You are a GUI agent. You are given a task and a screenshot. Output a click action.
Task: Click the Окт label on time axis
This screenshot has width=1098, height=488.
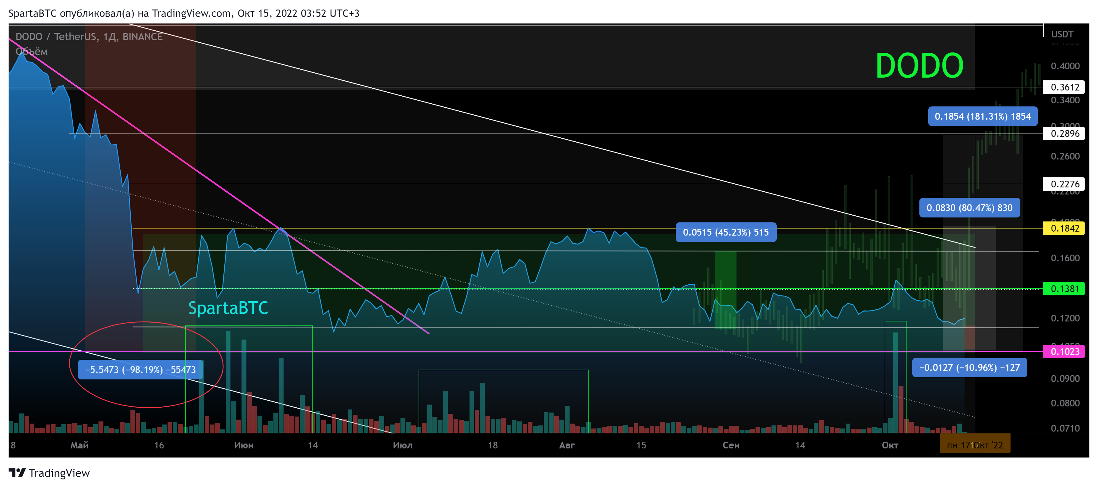890,445
